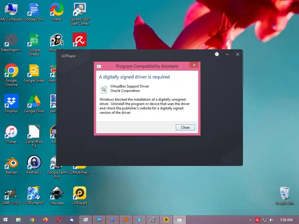The width and height of the screenshot is (299, 224).
Task: Open the network status tray icon
Action: coord(265,220)
